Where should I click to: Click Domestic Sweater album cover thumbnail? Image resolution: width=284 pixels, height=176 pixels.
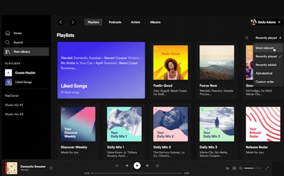tap(11, 168)
